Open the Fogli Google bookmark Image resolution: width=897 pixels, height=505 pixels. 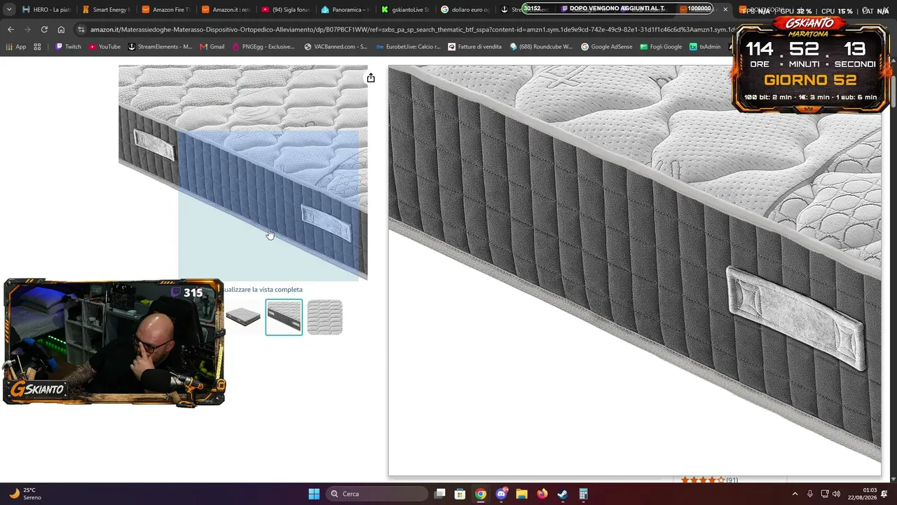click(x=660, y=46)
